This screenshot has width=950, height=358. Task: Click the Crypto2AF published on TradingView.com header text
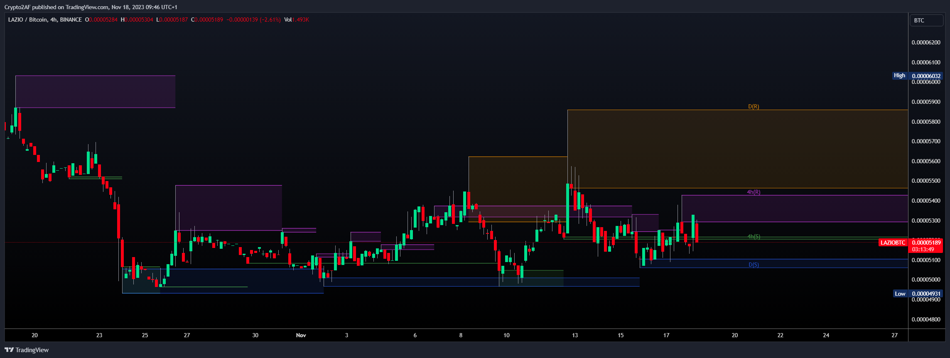coord(91,7)
